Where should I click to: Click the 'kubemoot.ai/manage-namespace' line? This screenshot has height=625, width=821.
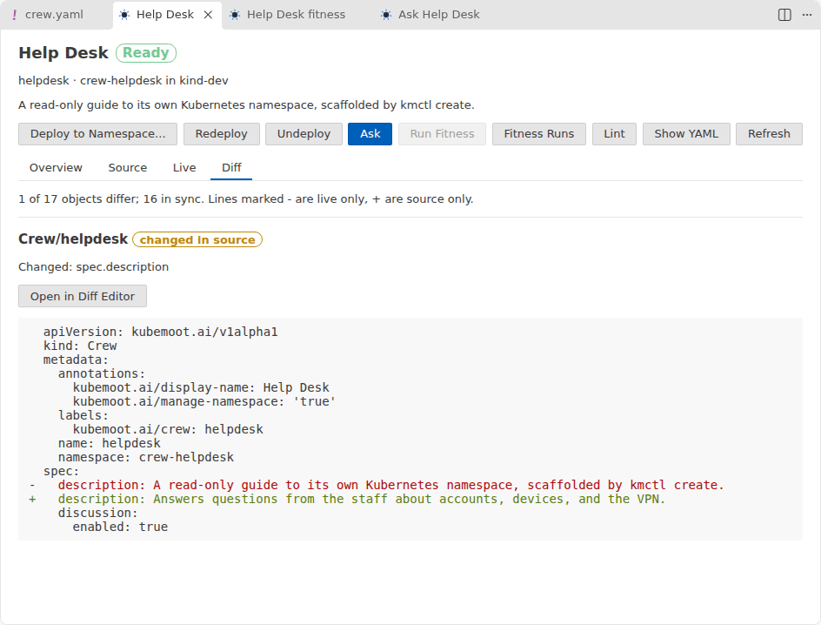click(x=204, y=402)
